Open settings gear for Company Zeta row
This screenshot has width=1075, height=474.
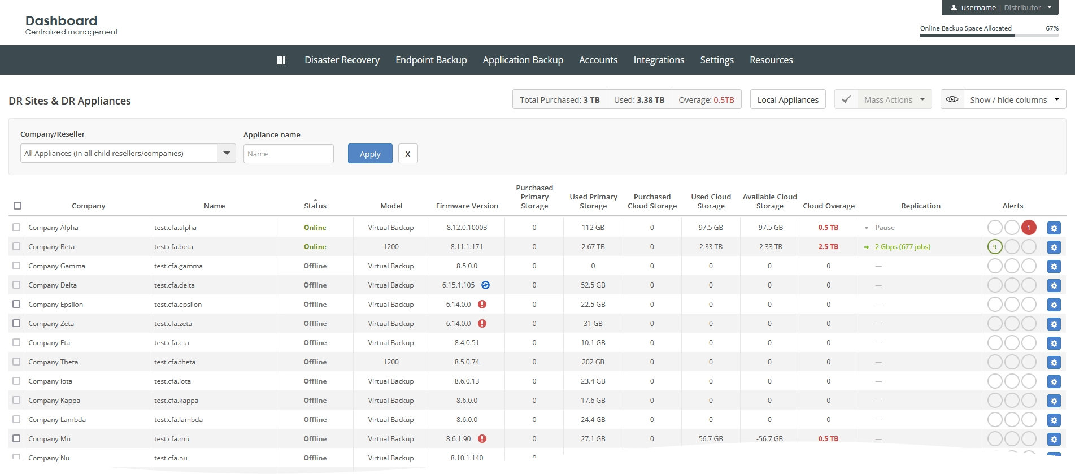[1054, 324]
